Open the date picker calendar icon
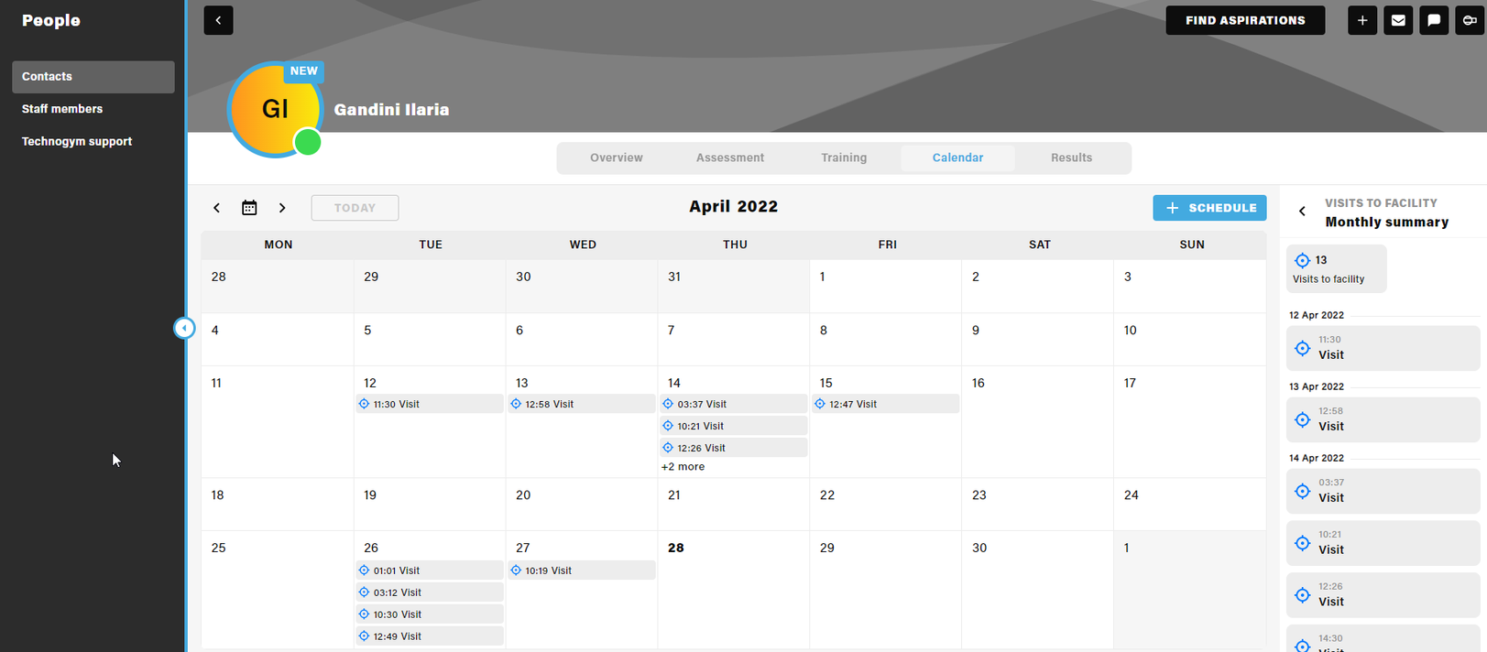Screen dimensions: 1487x652 click(249, 208)
